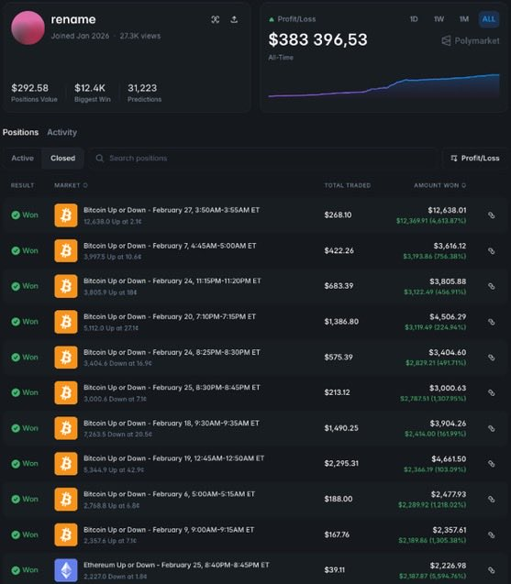Sort by the MARKET column header
511x584 pixels.
71,185
